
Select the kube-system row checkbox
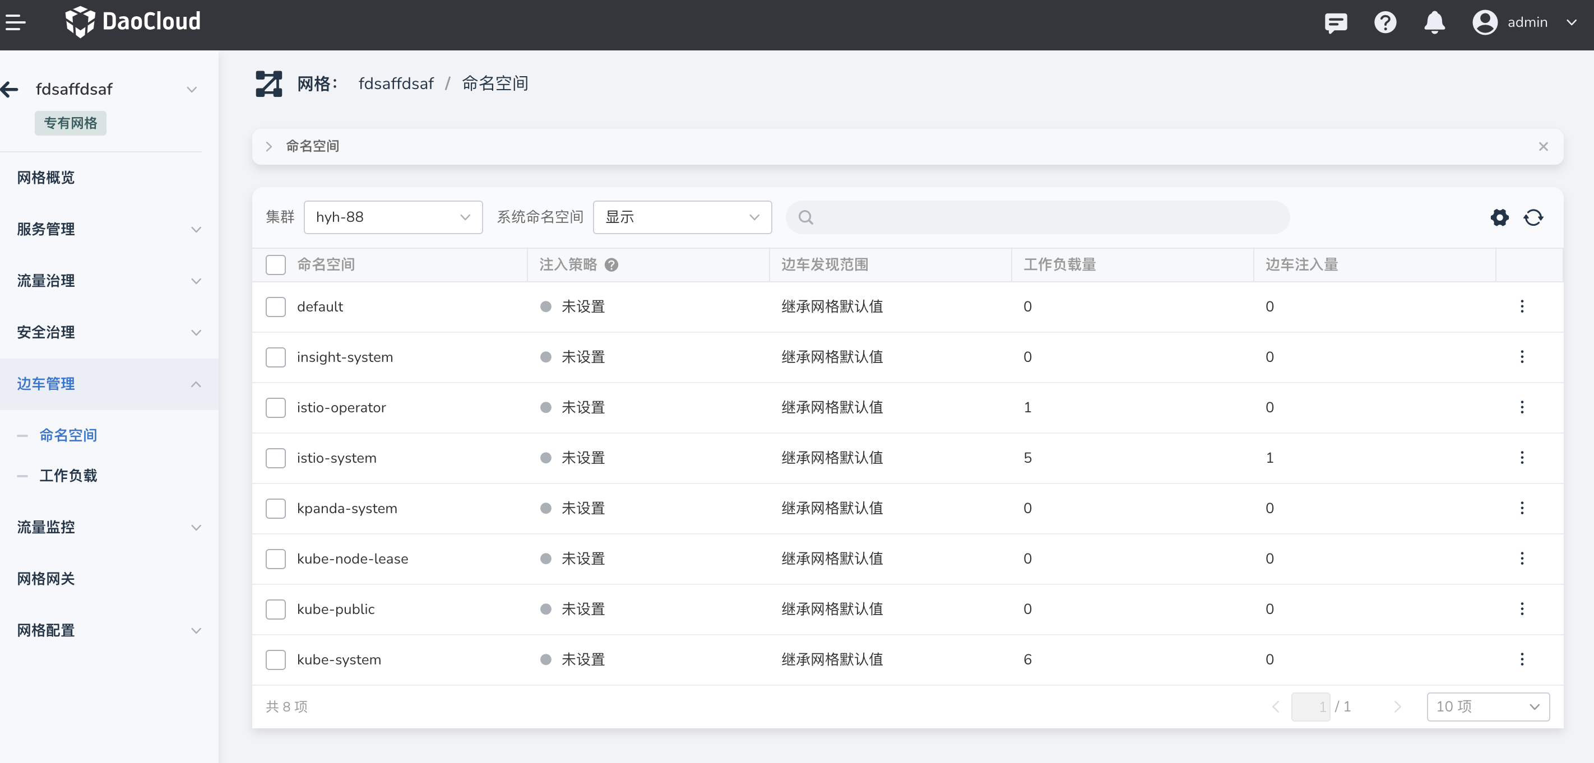pyautogui.click(x=275, y=660)
